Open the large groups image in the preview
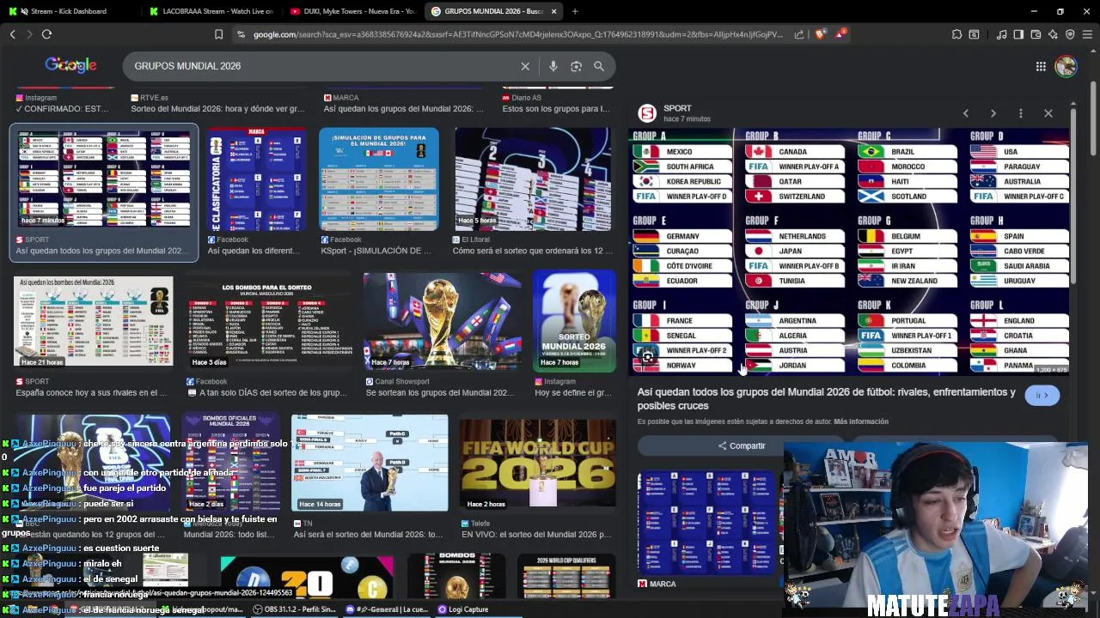This screenshot has width=1100, height=618. coord(848,251)
